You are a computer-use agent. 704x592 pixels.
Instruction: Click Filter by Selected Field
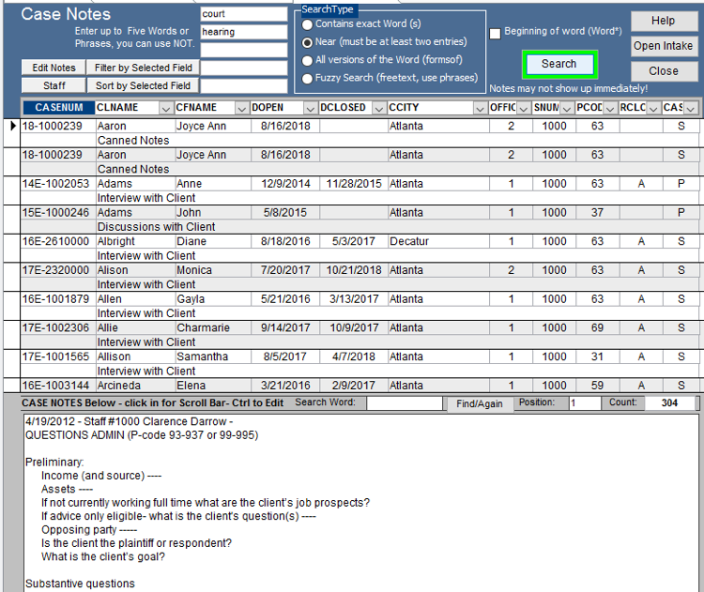click(x=142, y=68)
